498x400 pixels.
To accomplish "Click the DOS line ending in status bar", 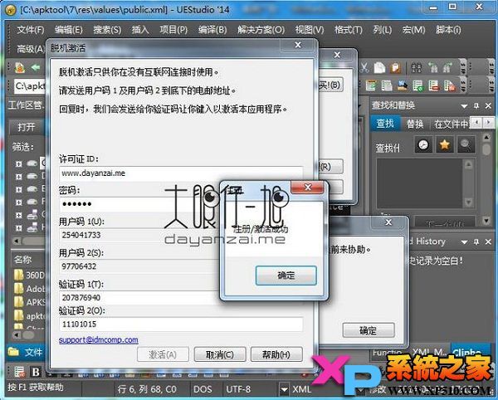I will click(203, 389).
